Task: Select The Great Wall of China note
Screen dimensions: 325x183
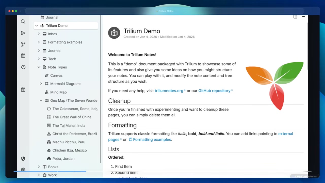Action: click(69, 117)
